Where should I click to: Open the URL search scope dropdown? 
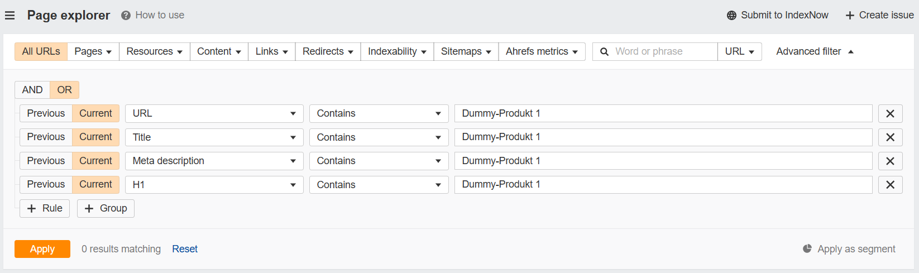tap(740, 51)
